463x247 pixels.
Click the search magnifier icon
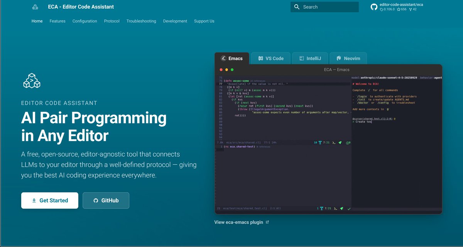pos(297,7)
